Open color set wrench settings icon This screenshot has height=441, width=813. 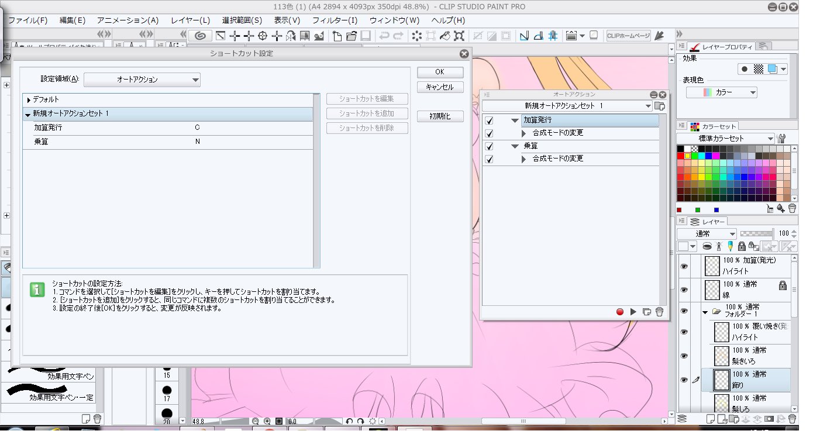781,139
